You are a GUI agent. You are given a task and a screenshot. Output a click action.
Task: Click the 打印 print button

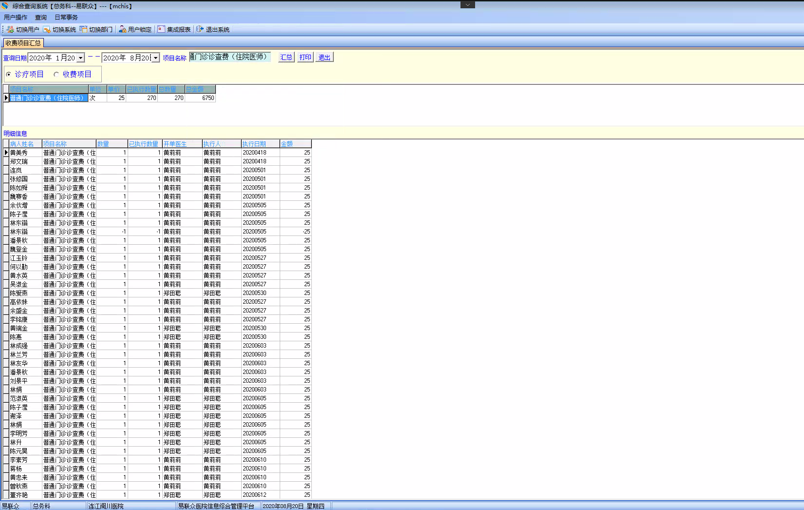pos(306,57)
